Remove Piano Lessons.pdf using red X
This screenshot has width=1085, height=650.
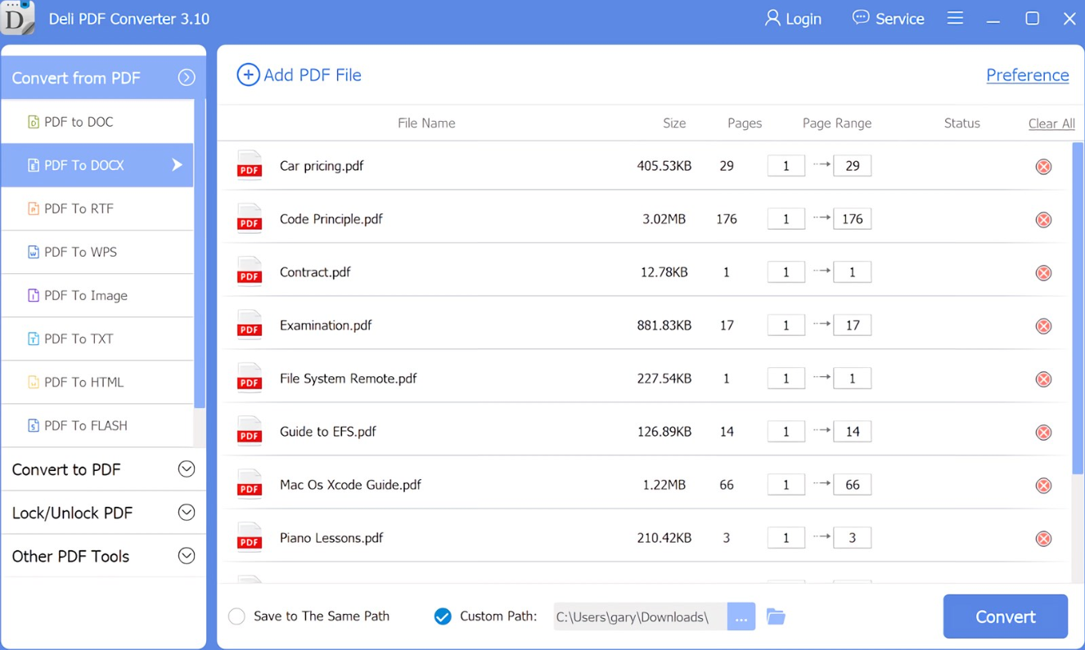click(1043, 539)
